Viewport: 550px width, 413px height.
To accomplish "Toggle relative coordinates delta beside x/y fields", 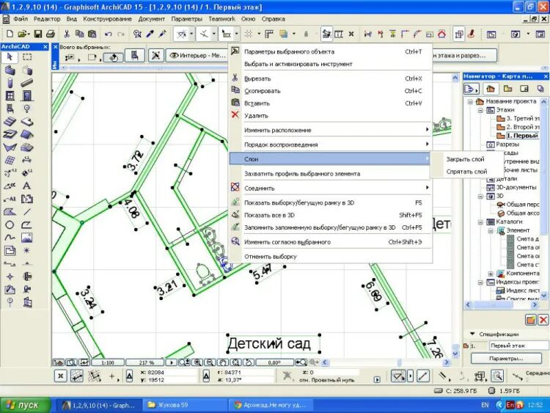I will click(129, 376).
